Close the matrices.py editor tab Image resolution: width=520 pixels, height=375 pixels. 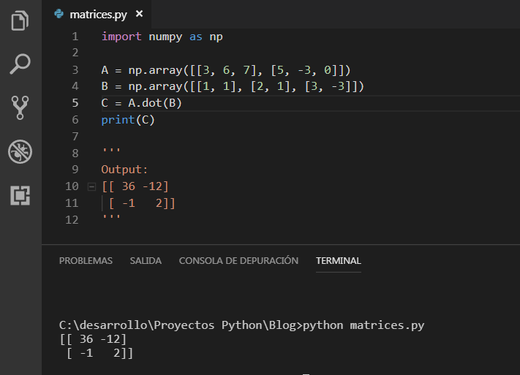pos(139,14)
